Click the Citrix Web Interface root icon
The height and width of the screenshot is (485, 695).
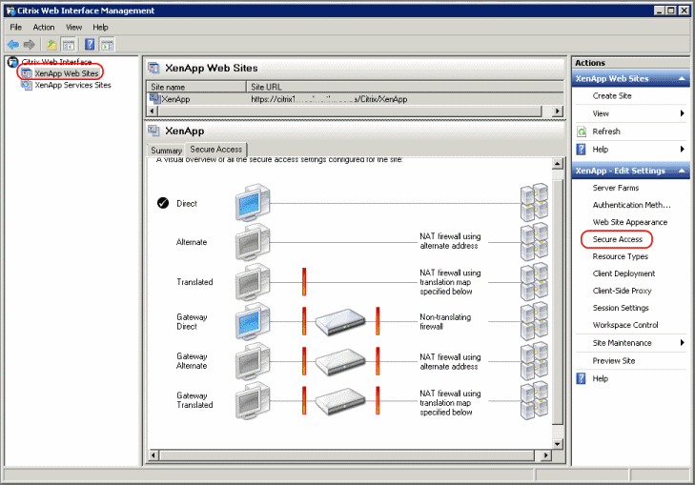[x=12, y=62]
